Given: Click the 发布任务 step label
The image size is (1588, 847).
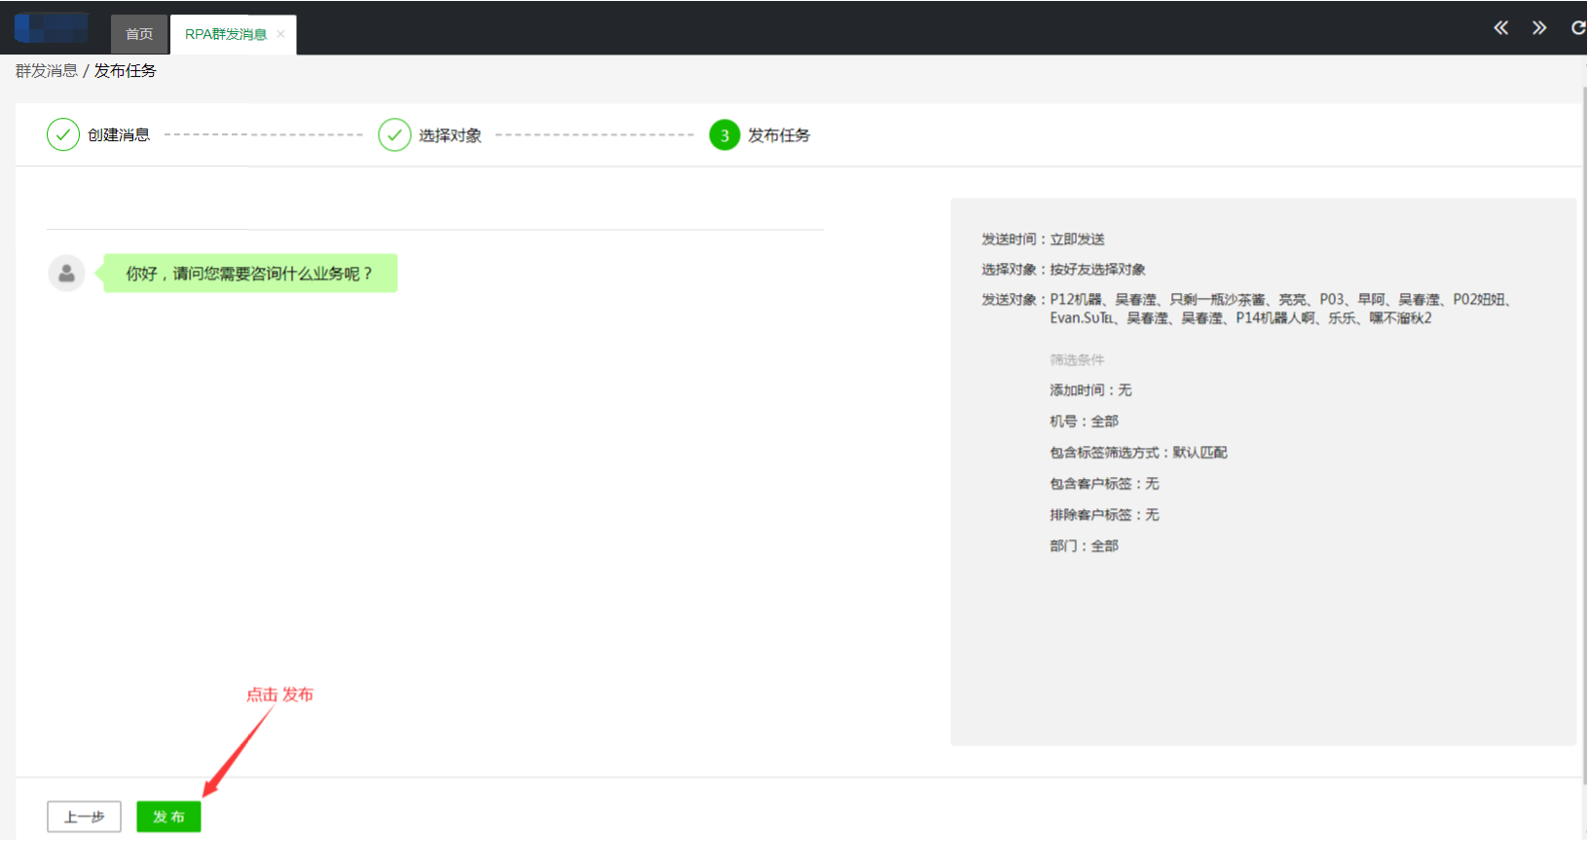Looking at the screenshot, I should [x=779, y=135].
